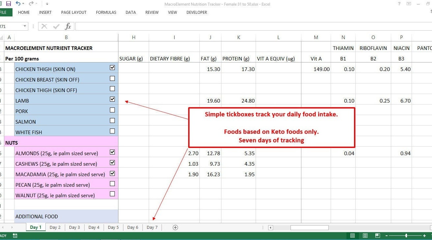Open the DATA ribbon tab

[131, 12]
